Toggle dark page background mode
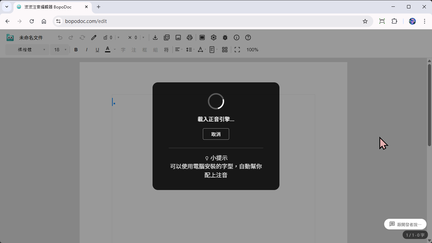 [x=202, y=37]
